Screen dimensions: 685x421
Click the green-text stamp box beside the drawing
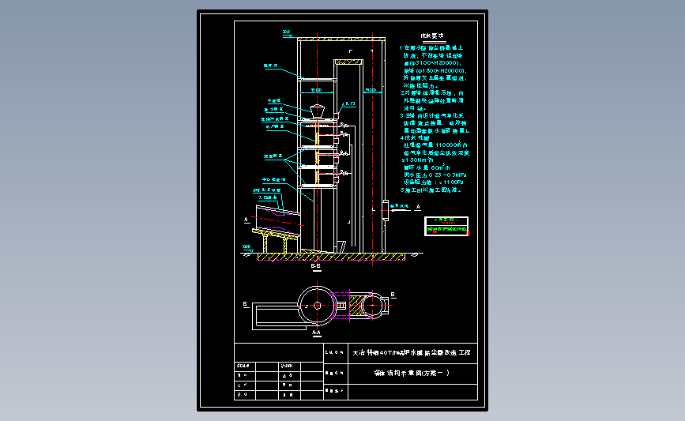pos(446,226)
